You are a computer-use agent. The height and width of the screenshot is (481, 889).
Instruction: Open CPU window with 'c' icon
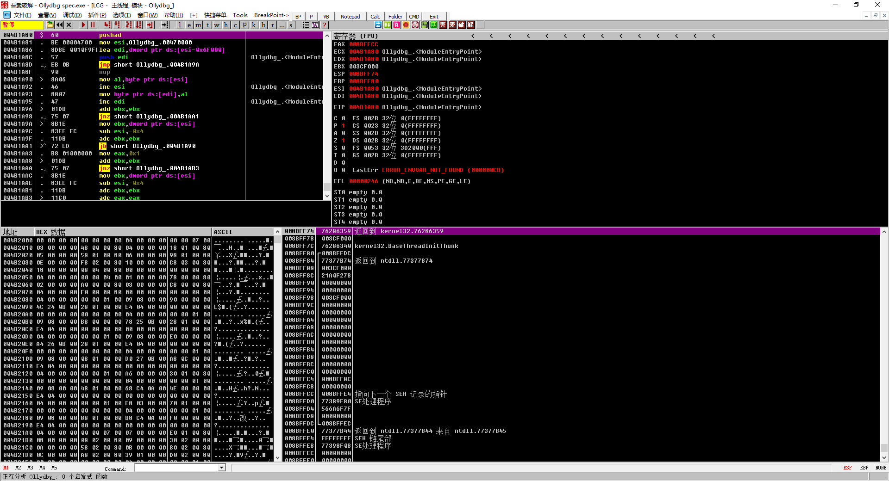[235, 25]
